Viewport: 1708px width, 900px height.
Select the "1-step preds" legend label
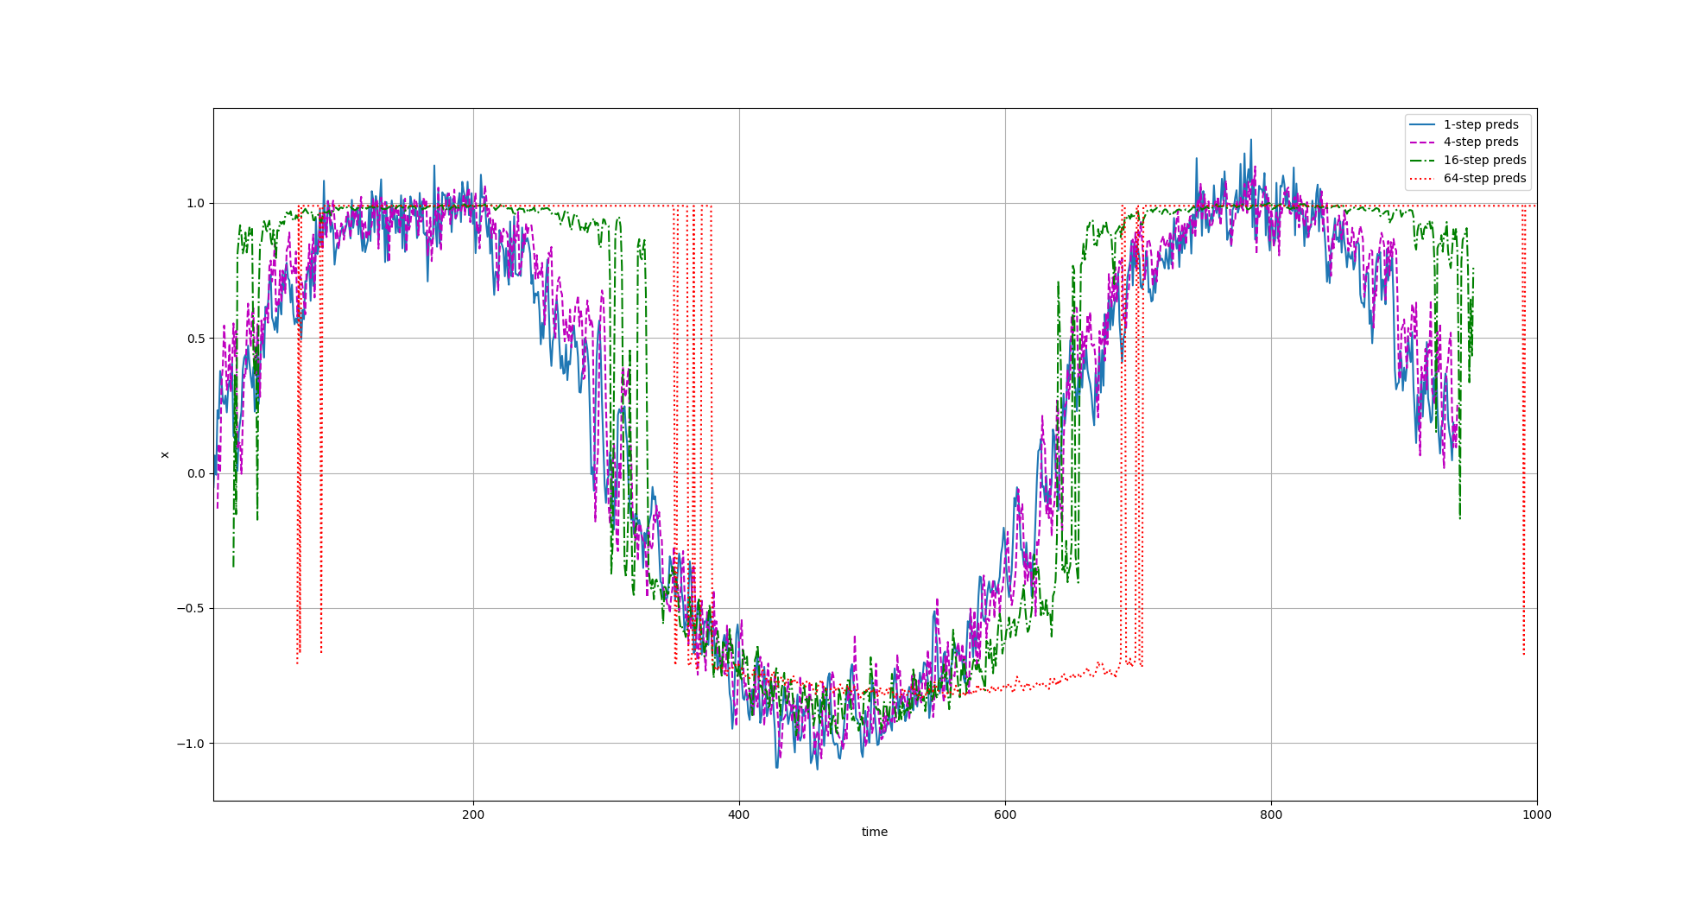[x=1481, y=124]
